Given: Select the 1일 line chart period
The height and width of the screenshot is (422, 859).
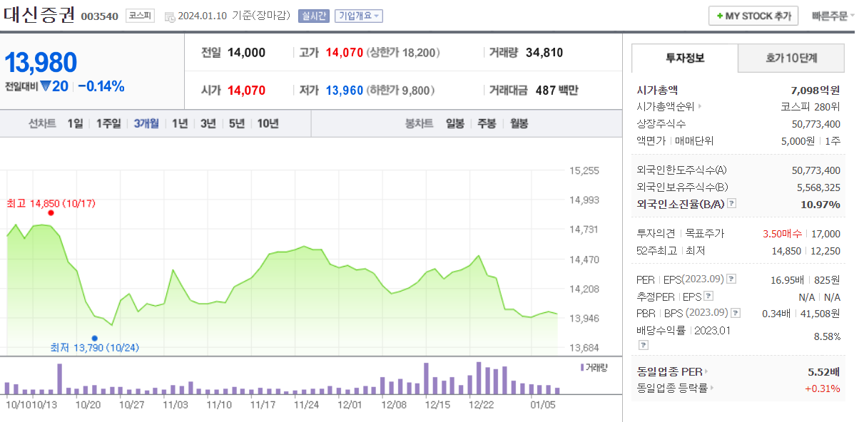Looking at the screenshot, I should 75,123.
